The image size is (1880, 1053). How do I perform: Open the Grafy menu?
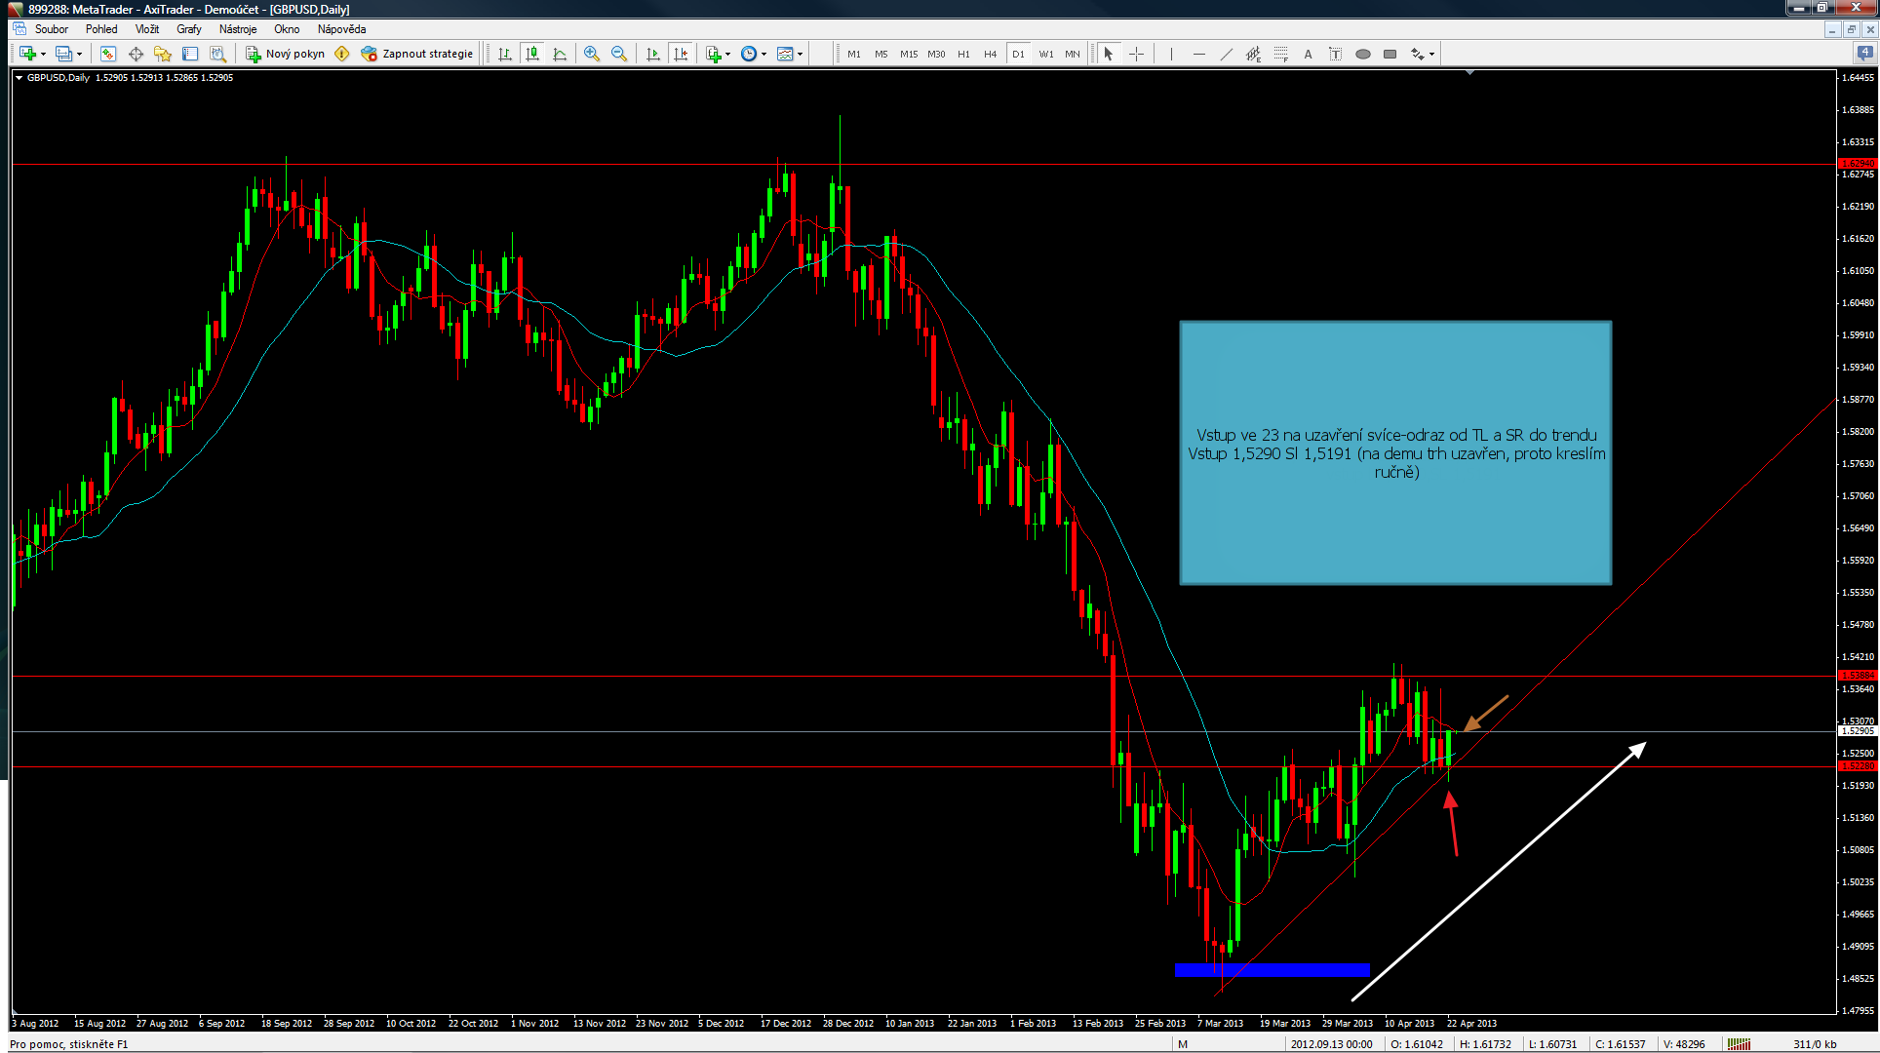pyautogui.click(x=188, y=29)
